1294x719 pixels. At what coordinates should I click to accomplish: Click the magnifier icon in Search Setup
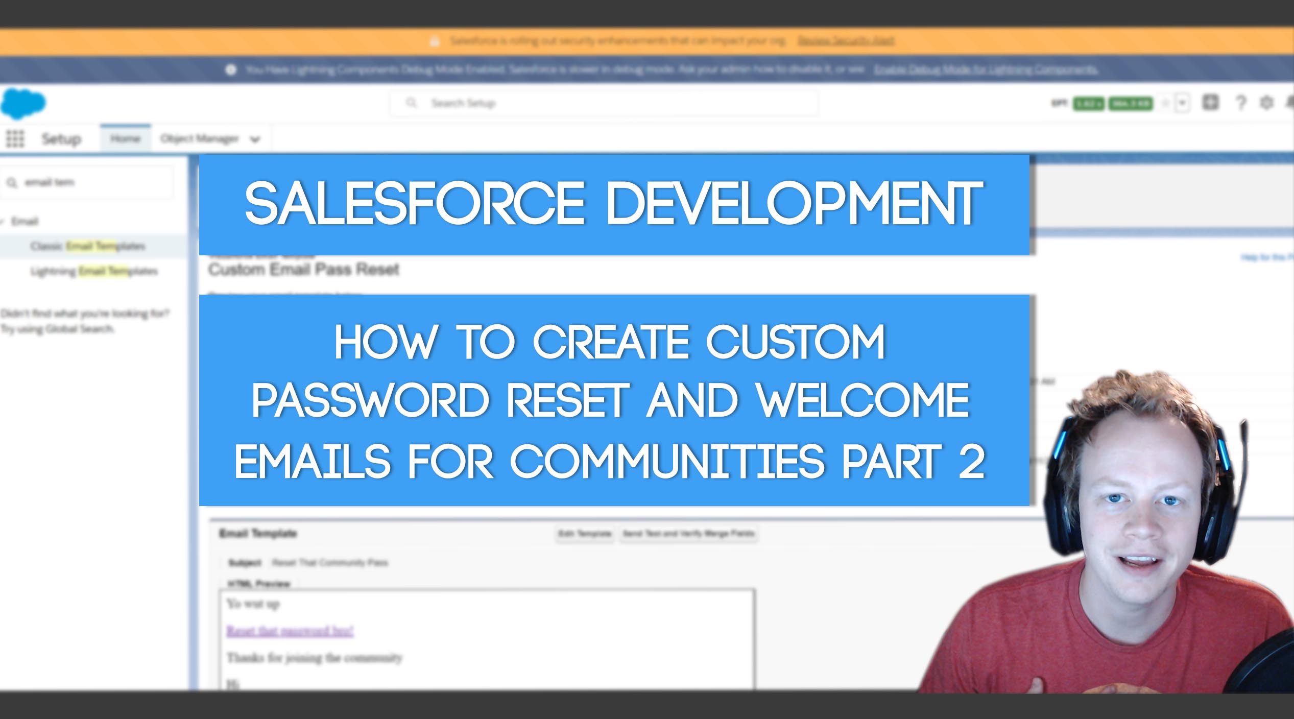point(412,102)
